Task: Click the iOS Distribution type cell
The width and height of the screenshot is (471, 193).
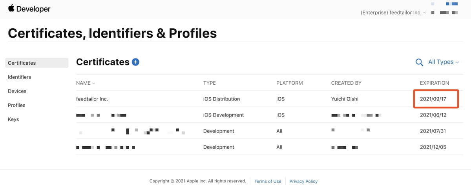Action: (x=221, y=99)
